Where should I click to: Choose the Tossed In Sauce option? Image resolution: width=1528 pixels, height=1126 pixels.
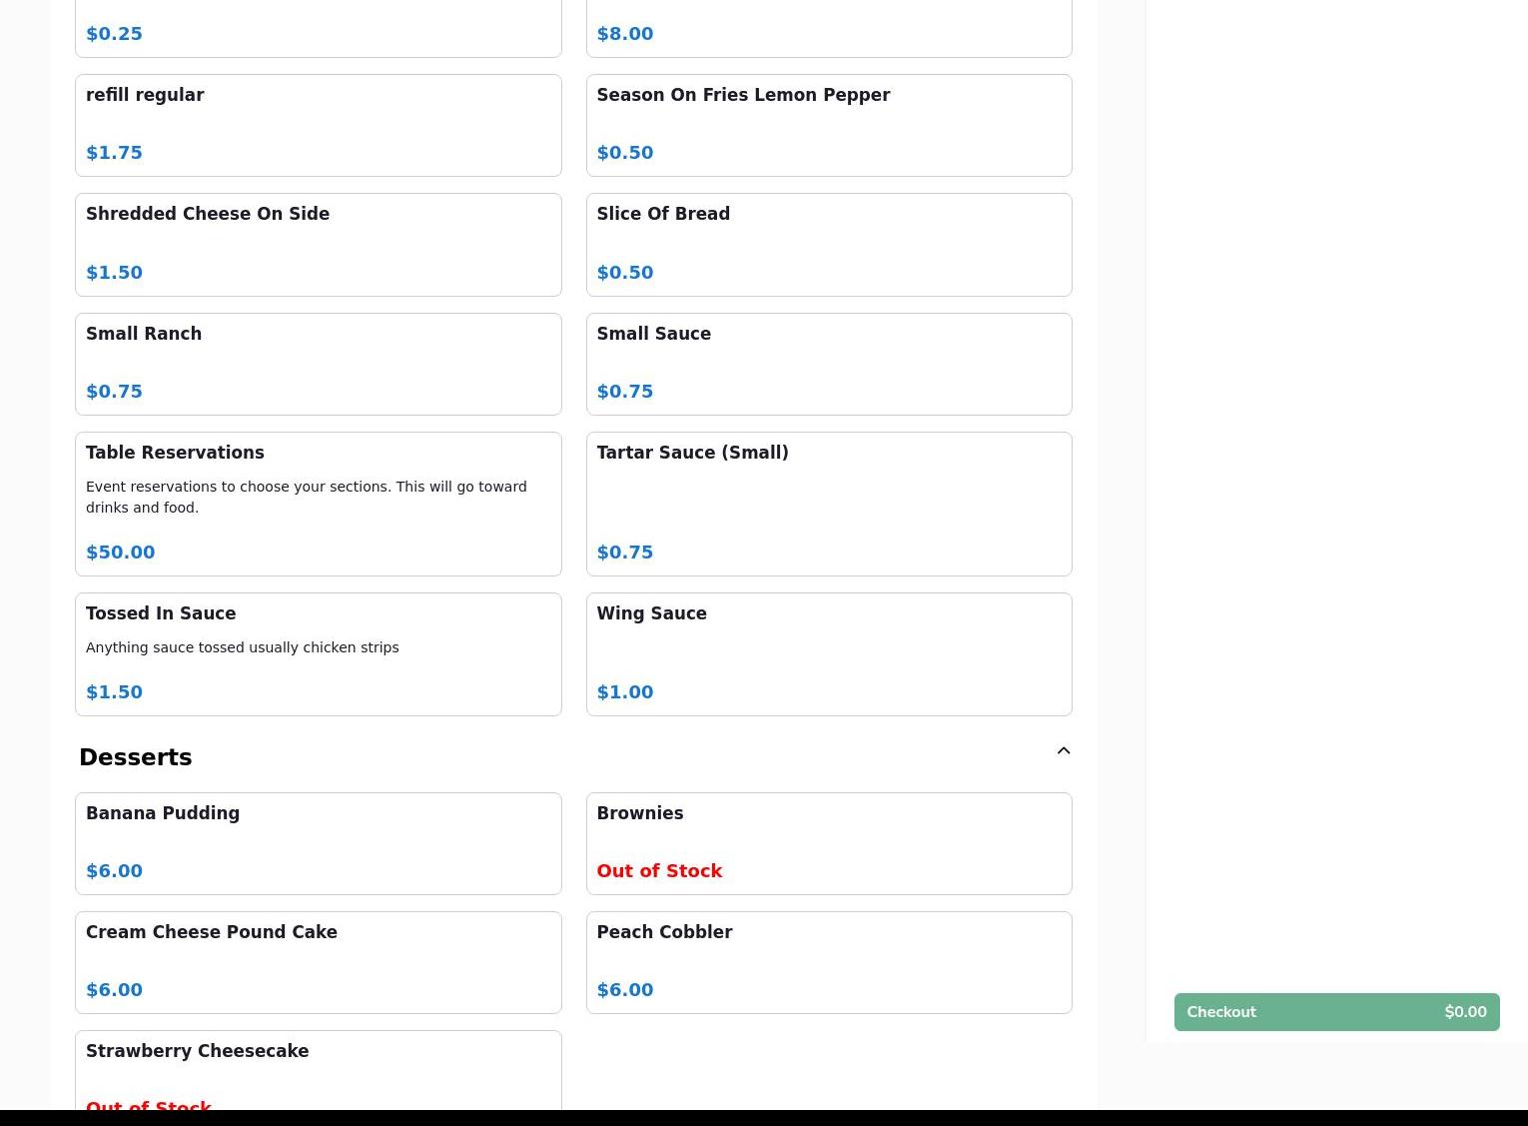(x=318, y=653)
